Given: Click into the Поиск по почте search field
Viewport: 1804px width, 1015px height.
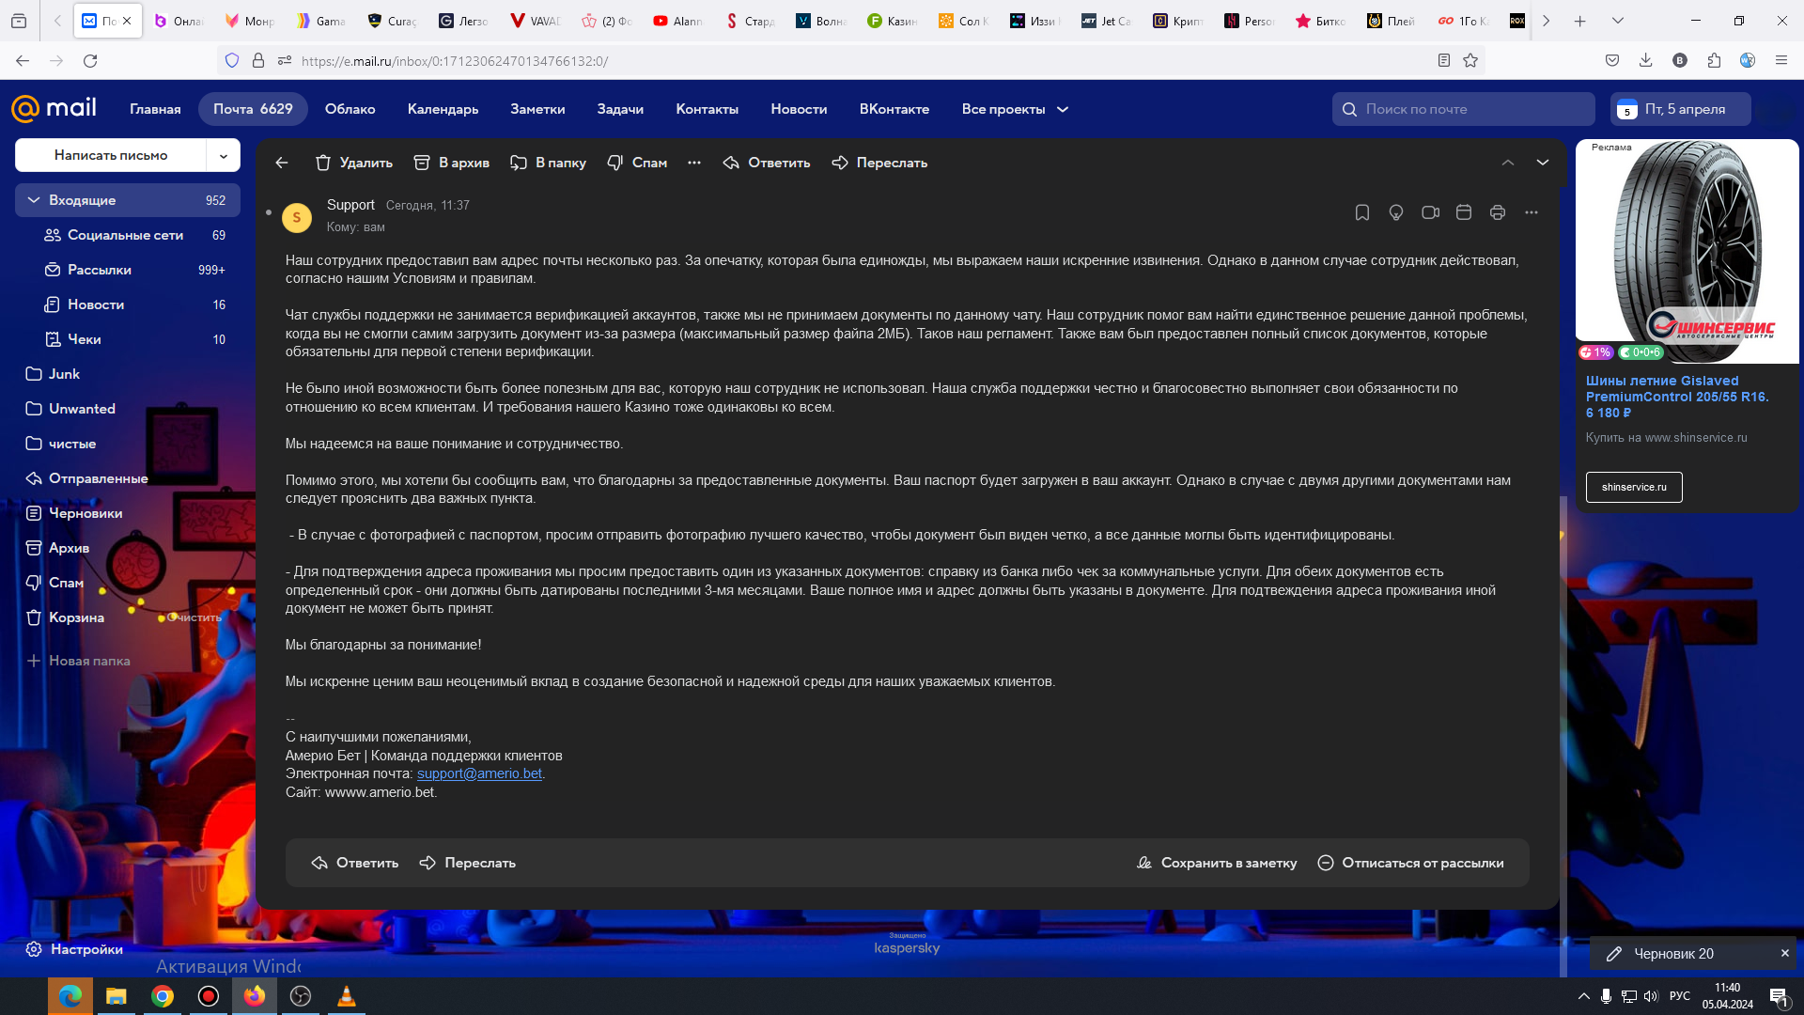Looking at the screenshot, I should [x=1466, y=109].
